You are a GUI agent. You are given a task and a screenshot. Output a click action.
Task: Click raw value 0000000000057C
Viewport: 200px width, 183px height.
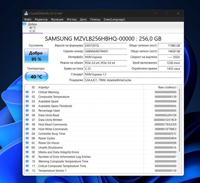pos(166,134)
